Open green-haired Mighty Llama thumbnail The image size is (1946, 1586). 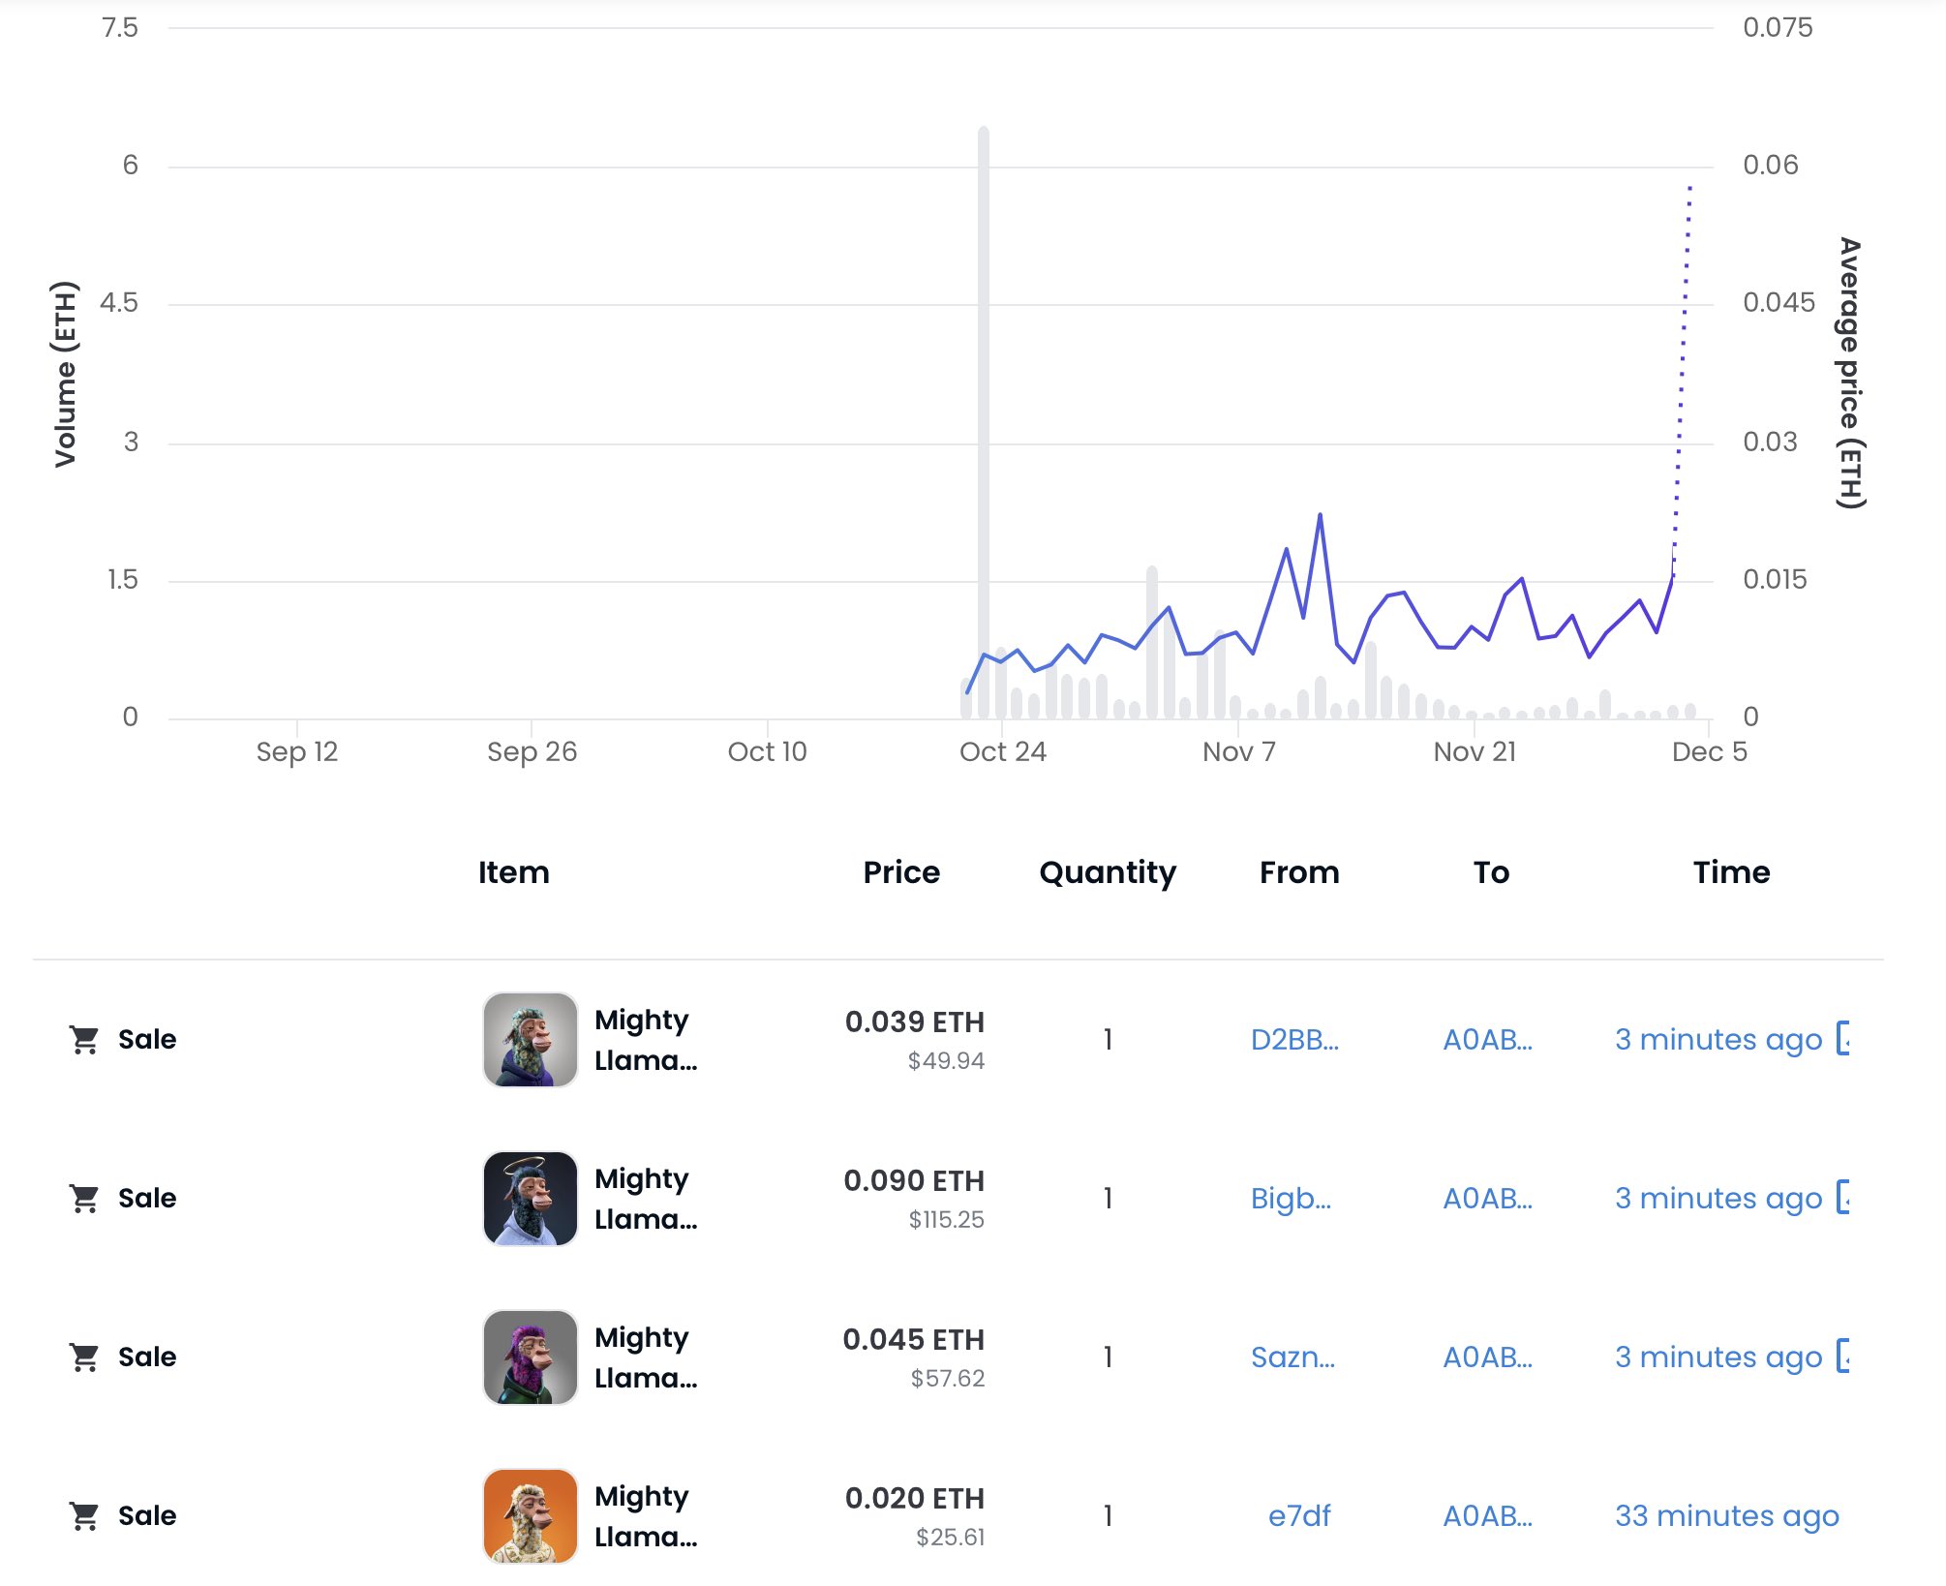tap(530, 1040)
